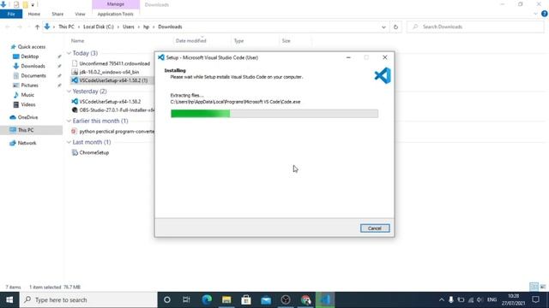Screen dimensions: 549x308
Task: Click the installation progress bar
Action: point(274,114)
